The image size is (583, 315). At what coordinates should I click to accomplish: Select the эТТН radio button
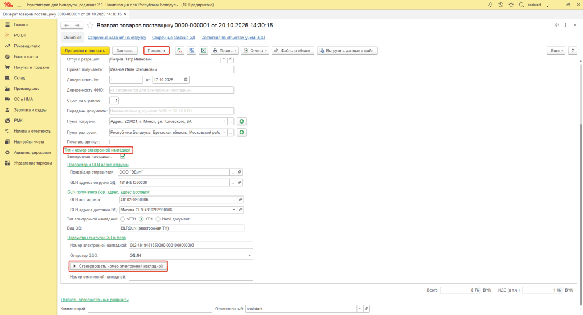click(122, 219)
